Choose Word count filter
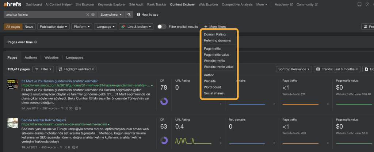 coord(212,87)
